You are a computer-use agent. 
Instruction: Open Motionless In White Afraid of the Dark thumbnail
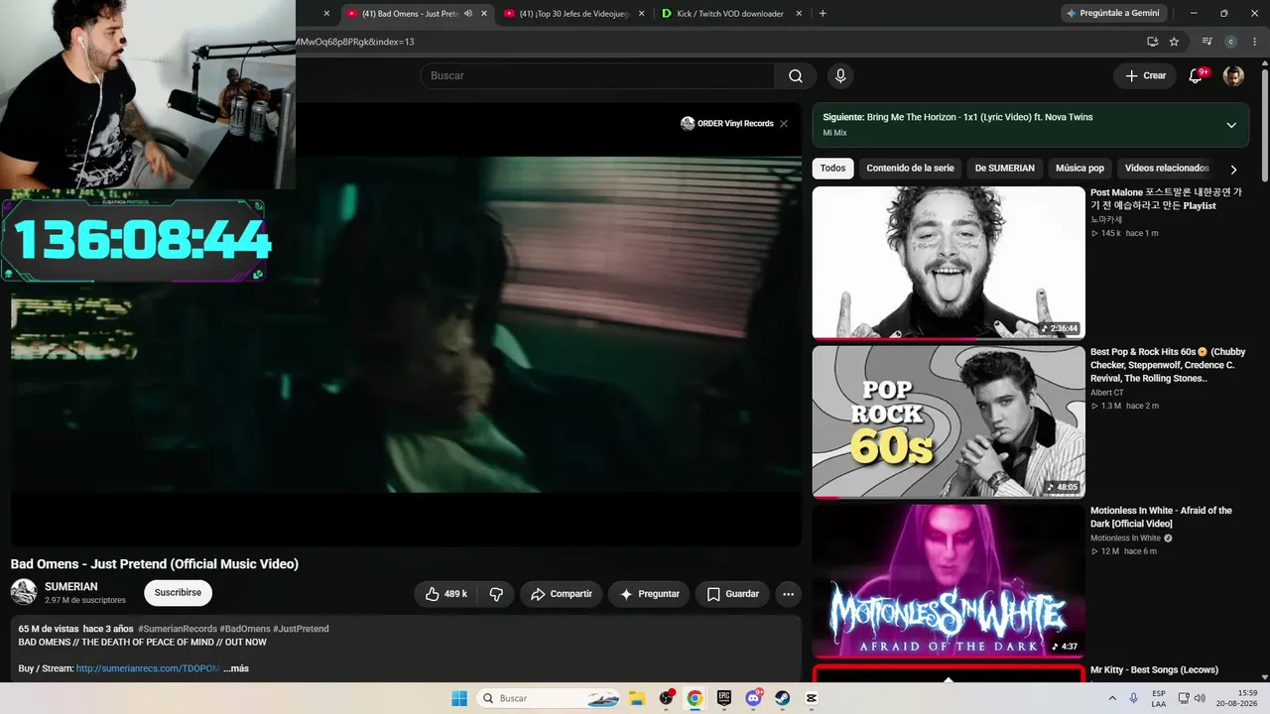pyautogui.click(x=949, y=581)
